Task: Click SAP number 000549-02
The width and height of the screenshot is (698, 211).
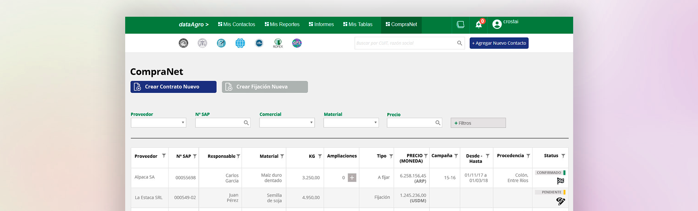Action: pos(185,198)
